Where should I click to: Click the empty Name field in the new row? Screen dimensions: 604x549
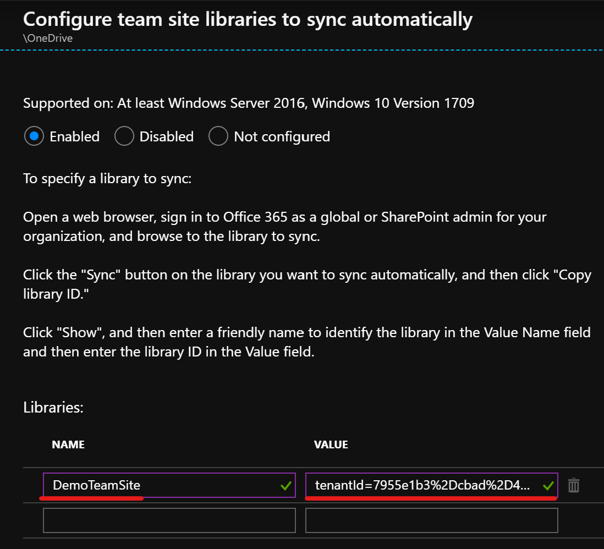click(169, 520)
